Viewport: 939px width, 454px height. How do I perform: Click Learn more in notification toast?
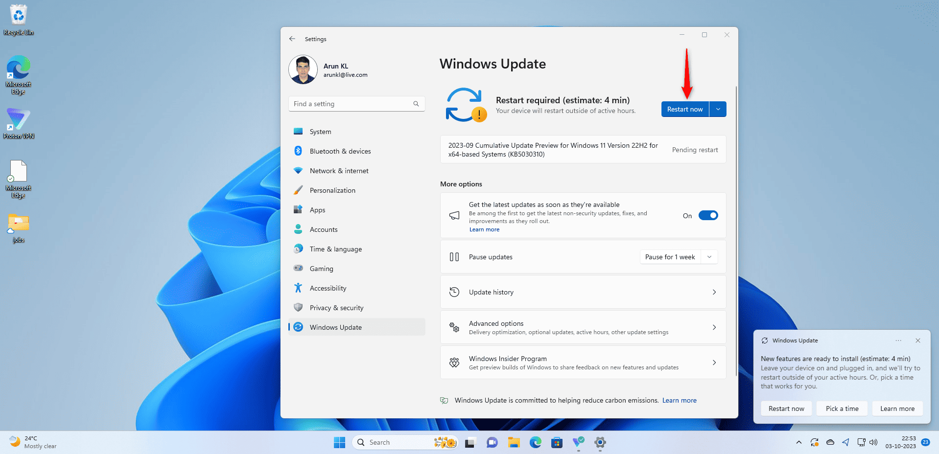[x=897, y=409]
